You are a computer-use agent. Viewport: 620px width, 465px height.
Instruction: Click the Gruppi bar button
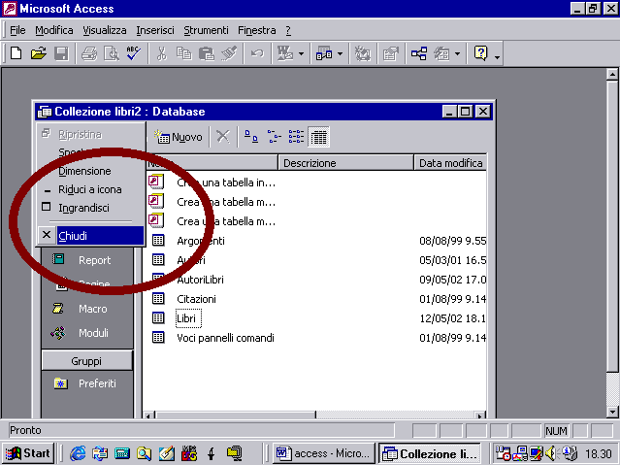(87, 361)
